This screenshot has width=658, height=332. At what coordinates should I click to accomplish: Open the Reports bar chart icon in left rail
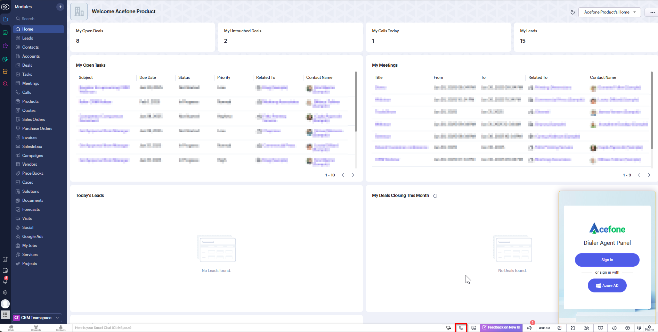pyautogui.click(x=5, y=33)
